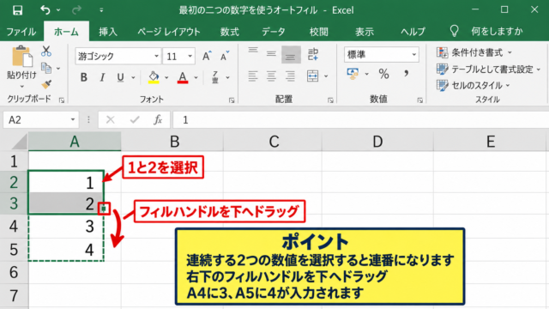Undo the last action

click(x=45, y=9)
